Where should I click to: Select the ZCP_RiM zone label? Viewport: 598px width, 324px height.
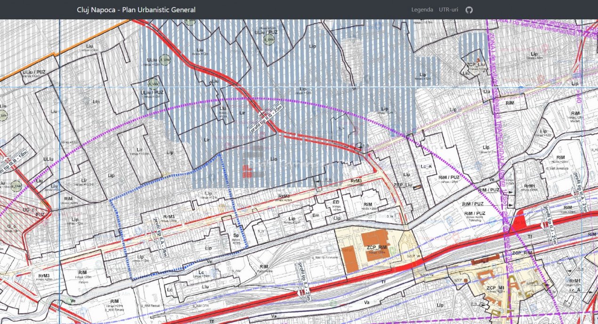pyautogui.click(x=377, y=248)
